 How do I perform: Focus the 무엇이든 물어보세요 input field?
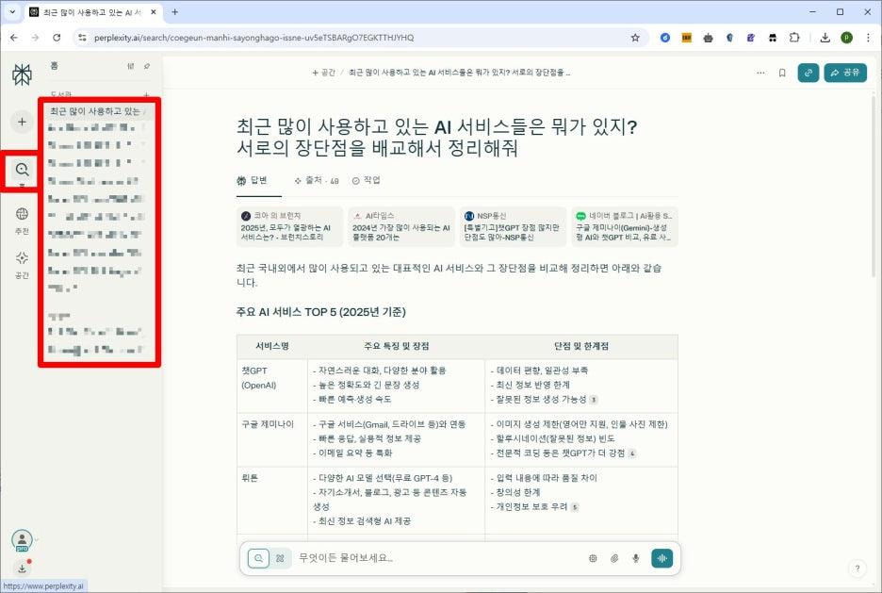439,558
